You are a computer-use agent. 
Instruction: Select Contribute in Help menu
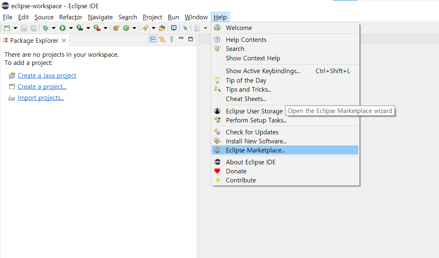coord(285,180)
